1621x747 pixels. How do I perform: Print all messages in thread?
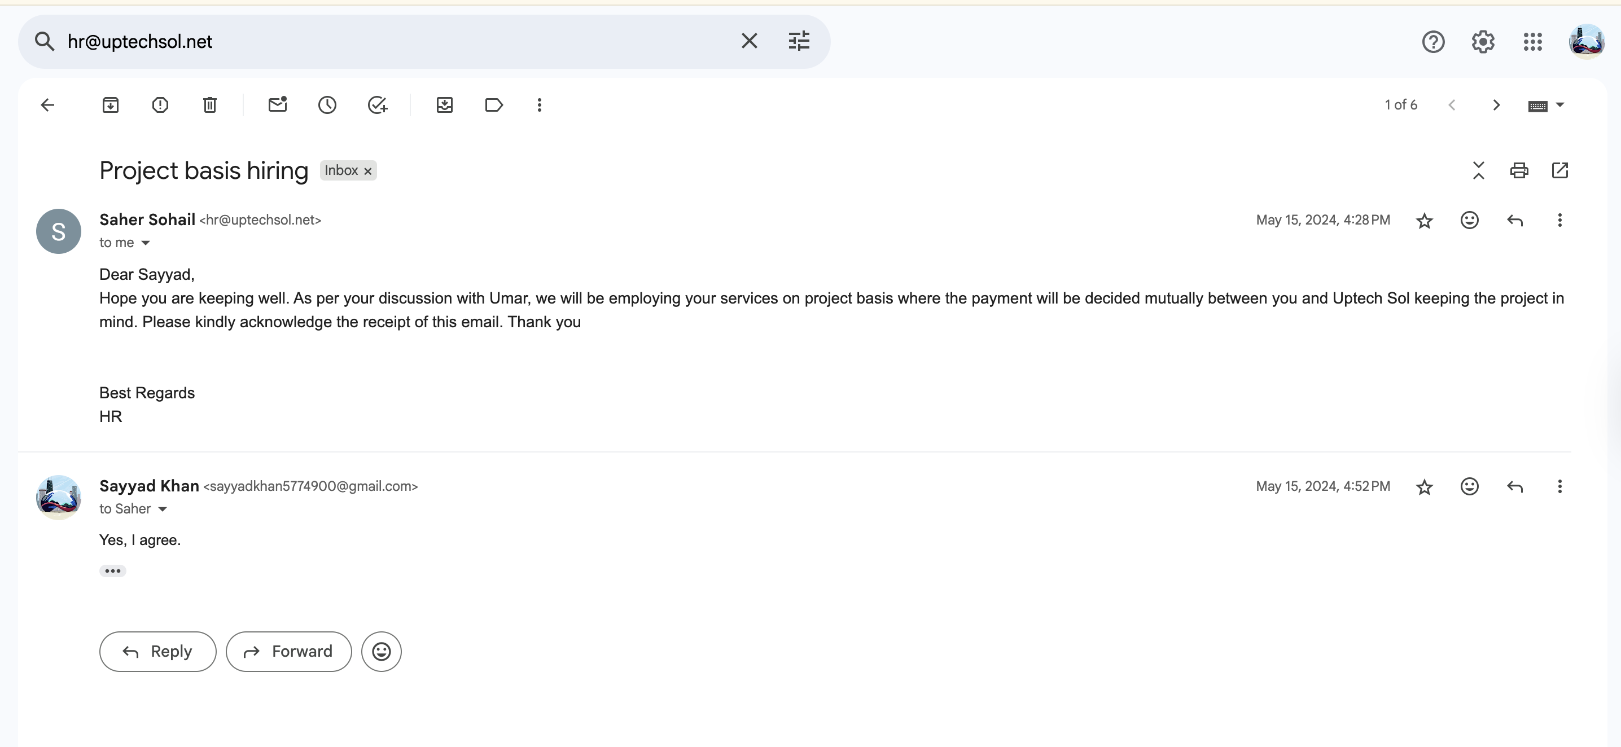pyautogui.click(x=1519, y=170)
